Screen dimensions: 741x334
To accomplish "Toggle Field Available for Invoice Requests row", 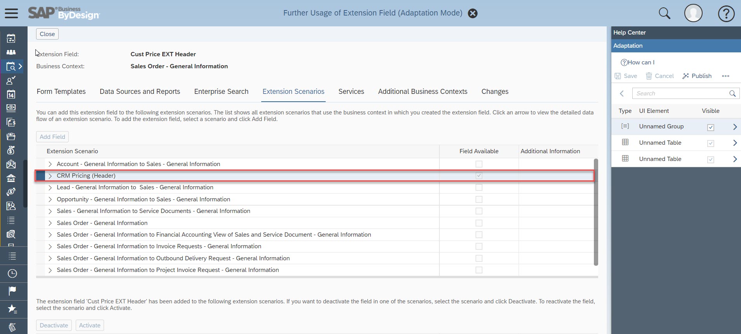I will [x=479, y=246].
